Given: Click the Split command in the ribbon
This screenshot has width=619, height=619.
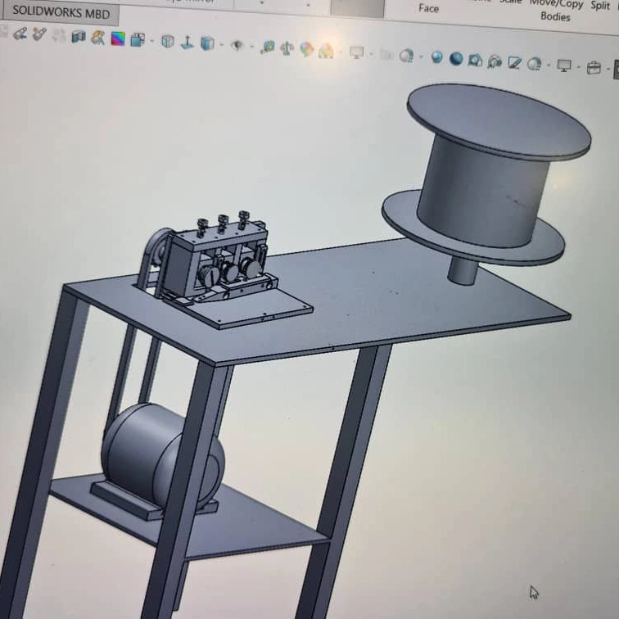Looking at the screenshot, I should pos(600,6).
